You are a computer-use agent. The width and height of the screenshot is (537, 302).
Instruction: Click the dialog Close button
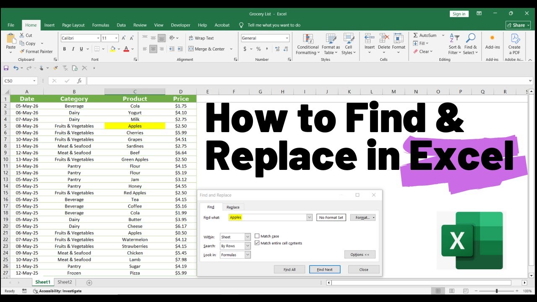(364, 270)
